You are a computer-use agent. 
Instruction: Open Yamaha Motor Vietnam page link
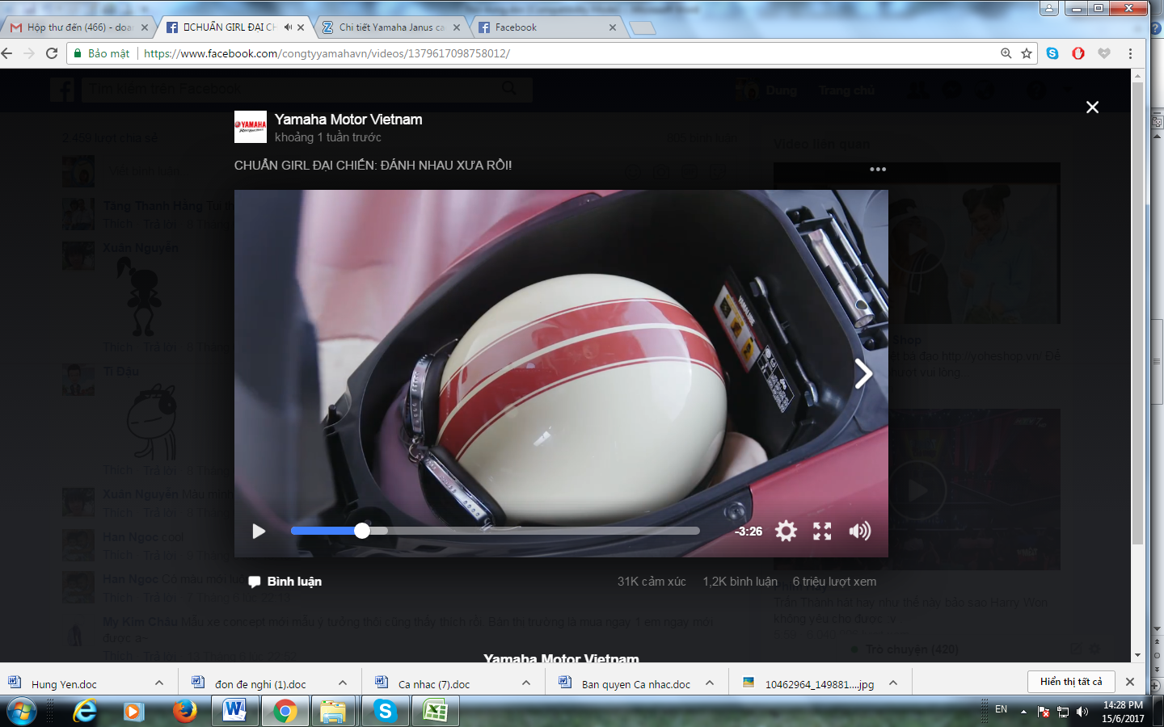(x=348, y=120)
